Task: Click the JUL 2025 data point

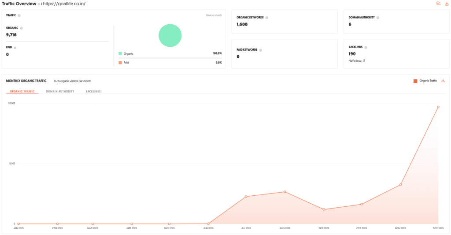Action: click(246, 196)
